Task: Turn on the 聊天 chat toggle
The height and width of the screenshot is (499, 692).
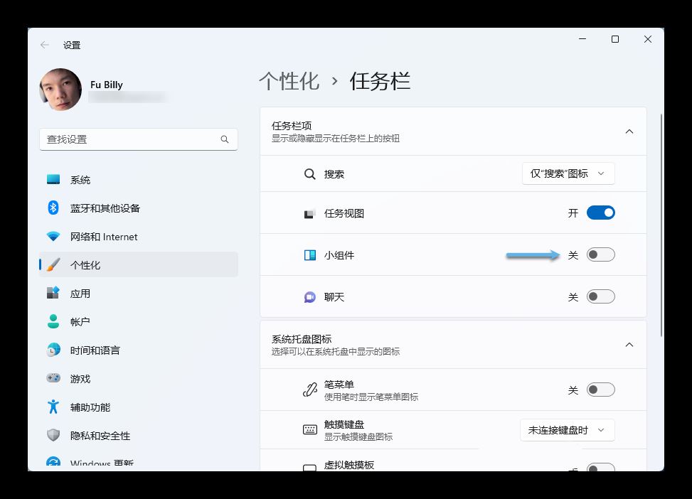Action: [x=600, y=296]
